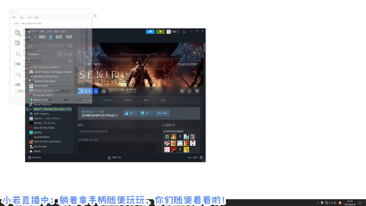This screenshot has height=206, width=366.
Task: Click the pink profile avatar in Steam header
Action: (x=168, y=32)
